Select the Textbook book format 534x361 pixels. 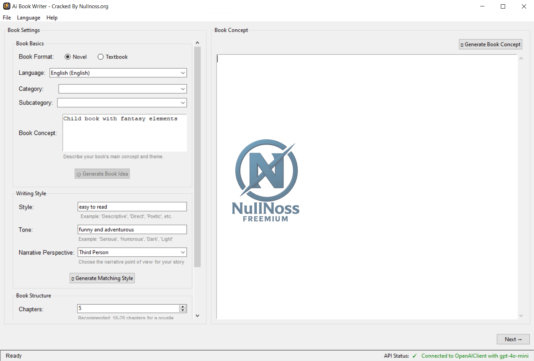coord(101,57)
